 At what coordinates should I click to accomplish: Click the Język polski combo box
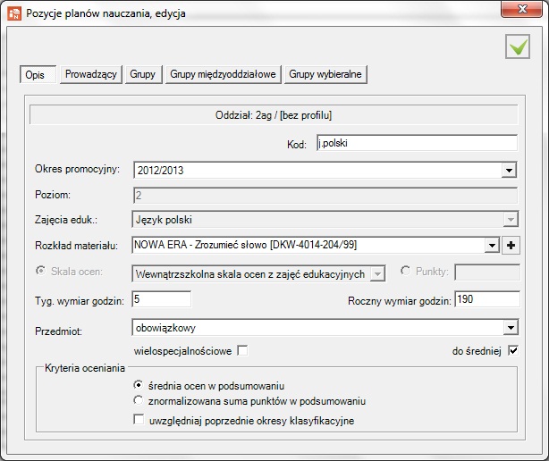325,220
